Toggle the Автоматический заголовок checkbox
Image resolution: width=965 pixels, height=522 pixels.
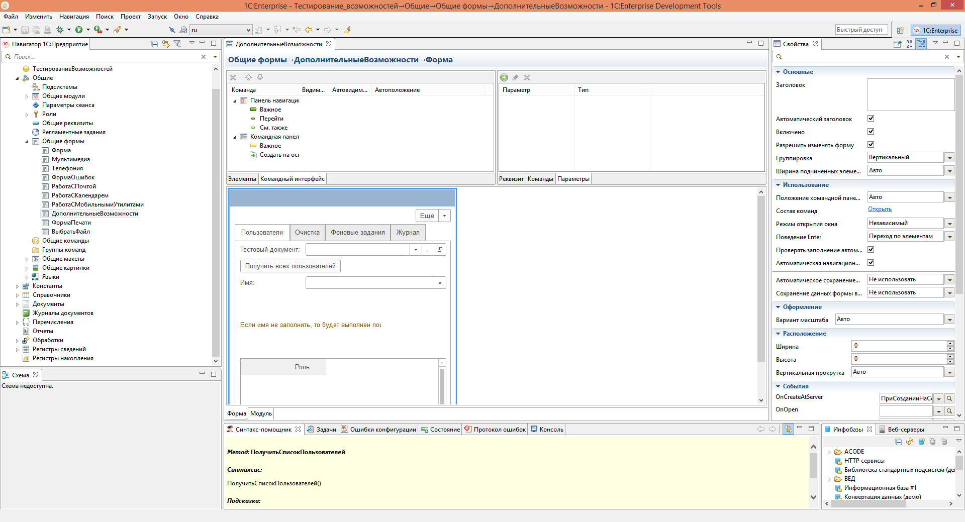871,119
